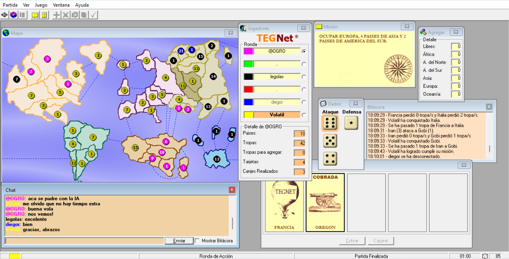Select the diegor player radio button
This screenshot has height=259, width=509.
coord(304,102)
